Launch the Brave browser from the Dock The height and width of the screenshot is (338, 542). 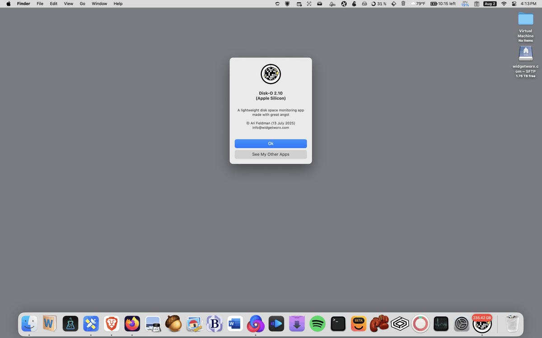(x=112, y=324)
